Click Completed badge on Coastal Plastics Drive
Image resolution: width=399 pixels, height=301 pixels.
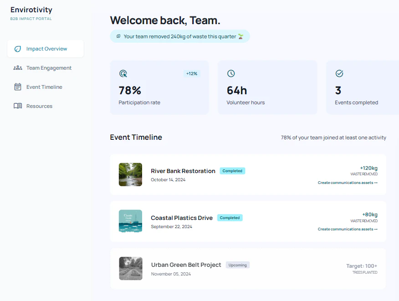tap(230, 218)
